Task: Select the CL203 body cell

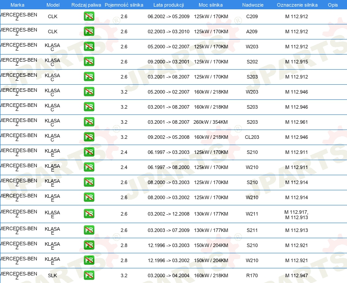Action: [x=252, y=137]
